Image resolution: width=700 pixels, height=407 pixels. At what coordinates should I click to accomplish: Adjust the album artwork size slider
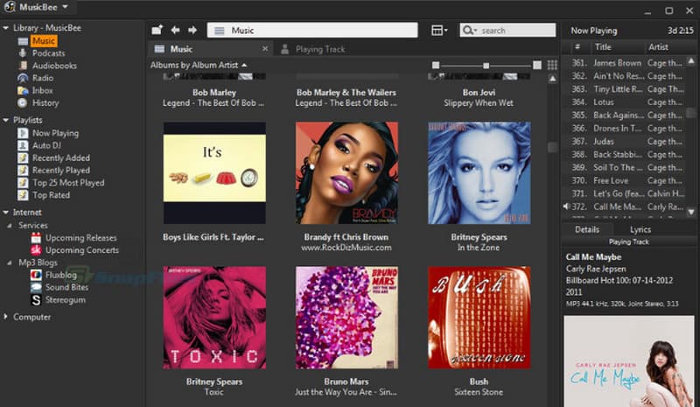(486, 66)
